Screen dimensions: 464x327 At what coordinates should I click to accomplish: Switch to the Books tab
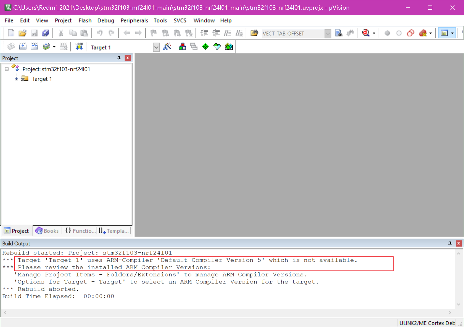point(47,231)
